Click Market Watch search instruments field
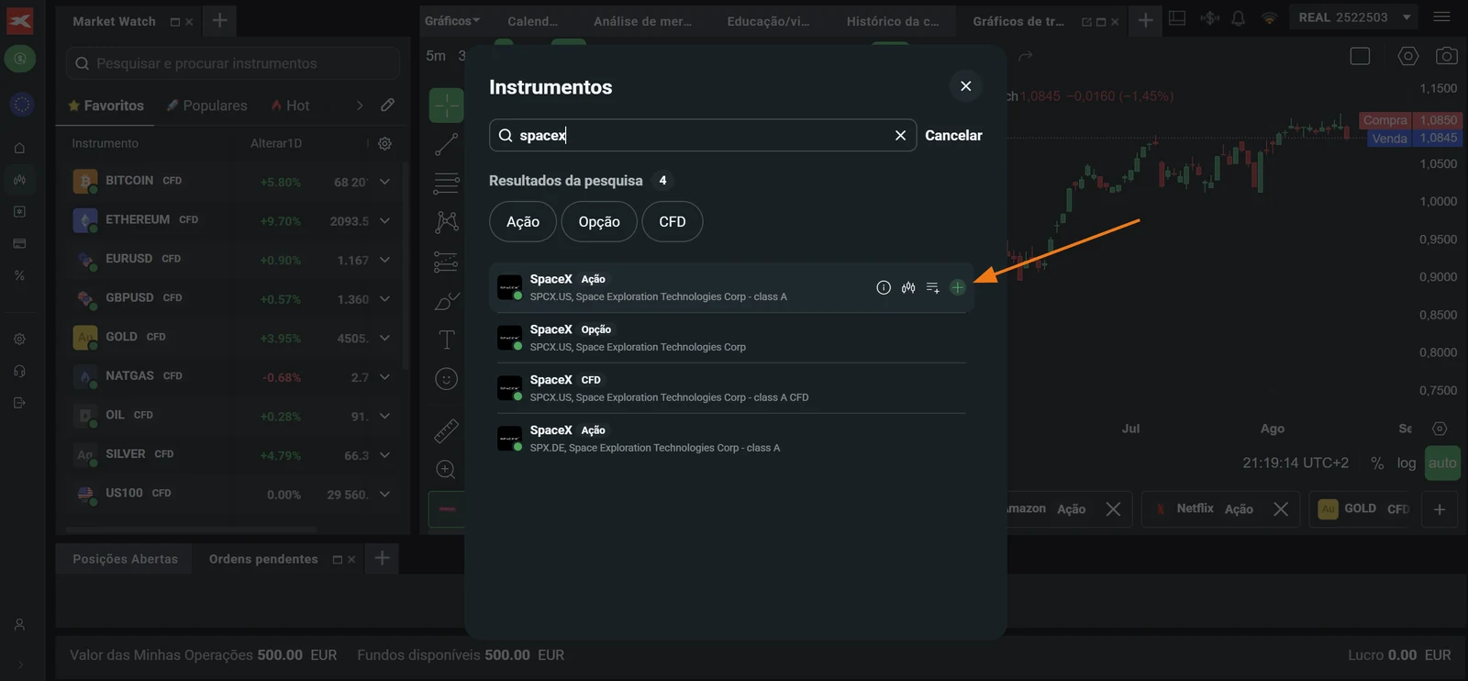Screen dimensions: 1468x681 pyautogui.click(x=233, y=63)
